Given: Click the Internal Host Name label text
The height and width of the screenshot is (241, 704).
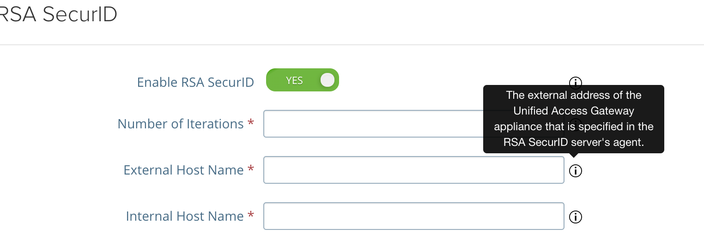Looking at the screenshot, I should tap(185, 216).
